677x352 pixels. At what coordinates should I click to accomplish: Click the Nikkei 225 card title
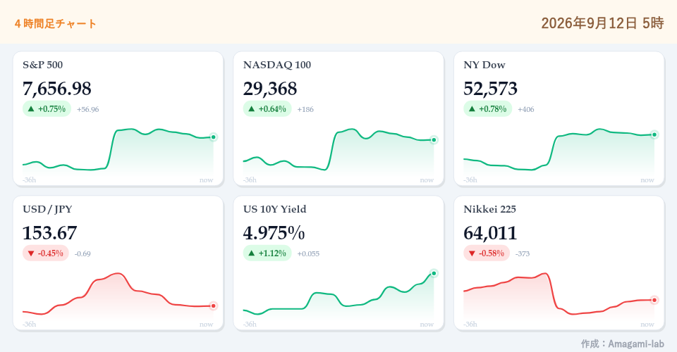[489, 209]
